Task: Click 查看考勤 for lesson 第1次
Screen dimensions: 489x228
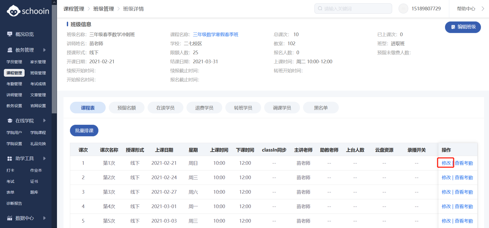Action: [x=464, y=163]
